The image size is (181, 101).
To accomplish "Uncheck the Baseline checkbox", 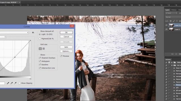I will tap(40, 65).
